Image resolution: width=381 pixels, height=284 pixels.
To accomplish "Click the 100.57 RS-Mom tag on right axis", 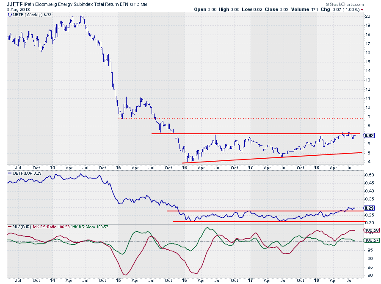I will pos(371,240).
